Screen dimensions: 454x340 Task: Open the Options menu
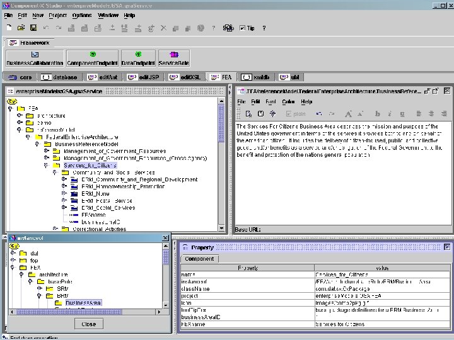82,15
